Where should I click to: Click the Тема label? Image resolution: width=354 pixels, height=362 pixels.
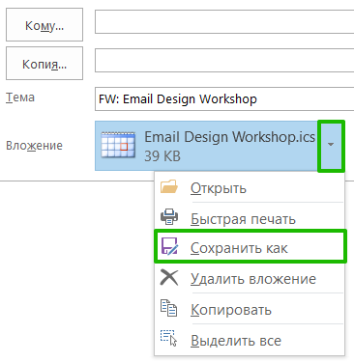20,97
